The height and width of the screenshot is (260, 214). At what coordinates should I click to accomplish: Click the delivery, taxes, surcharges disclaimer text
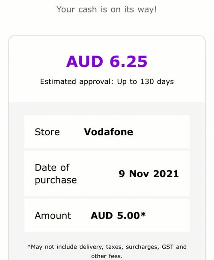[107, 247]
